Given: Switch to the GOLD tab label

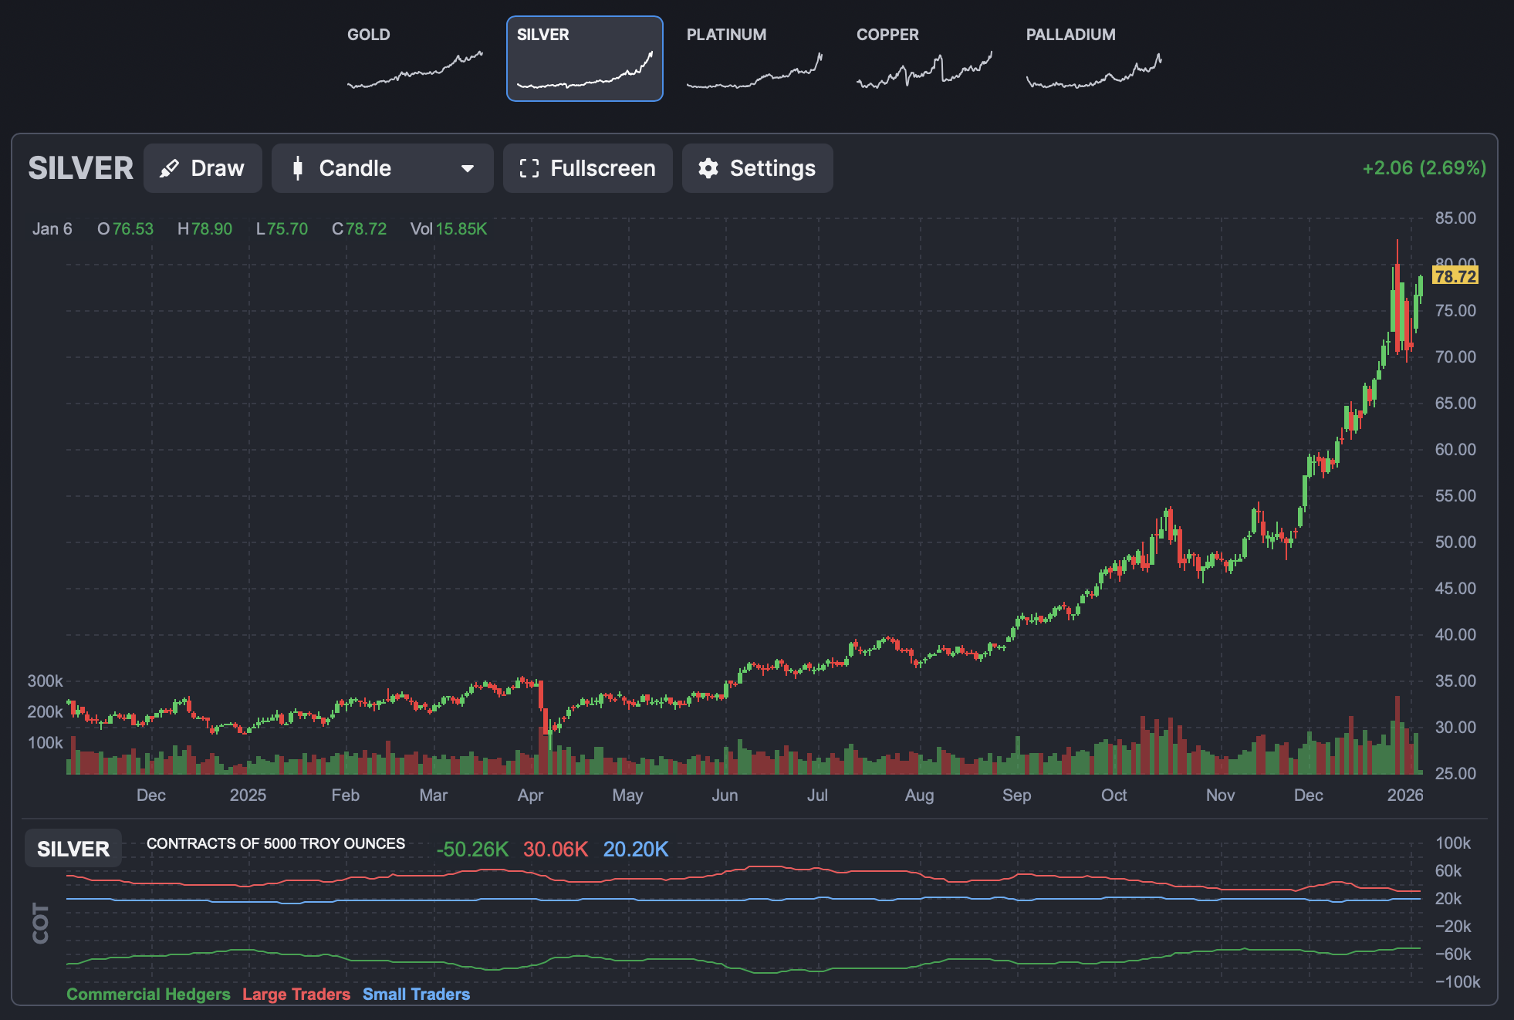Looking at the screenshot, I should [368, 35].
